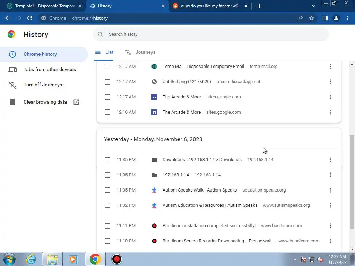Close the History tab
This screenshot has height=266, width=355.
coord(163,6)
